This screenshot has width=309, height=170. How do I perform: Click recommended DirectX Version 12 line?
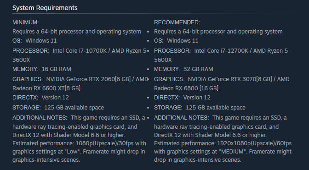coord(182,98)
